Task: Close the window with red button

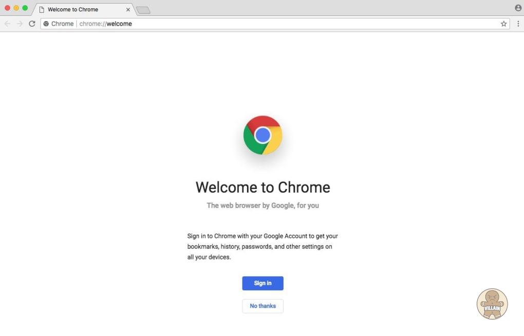Action: click(7, 8)
